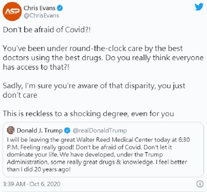Open the Chris Evans display name
Screen dimensions: 207x192
(39, 8)
